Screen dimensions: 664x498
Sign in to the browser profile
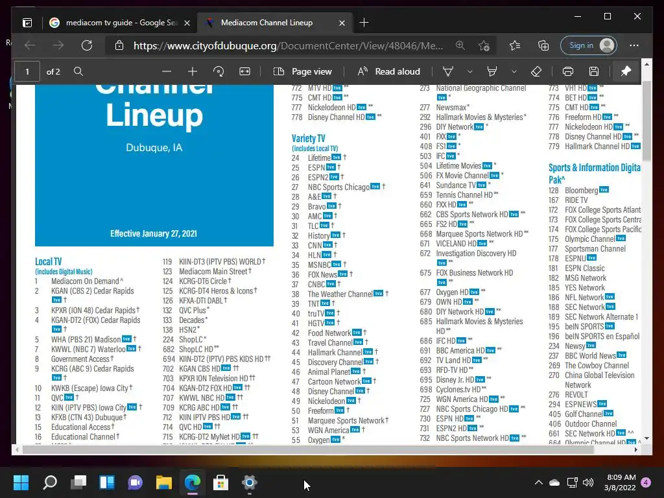[589, 45]
